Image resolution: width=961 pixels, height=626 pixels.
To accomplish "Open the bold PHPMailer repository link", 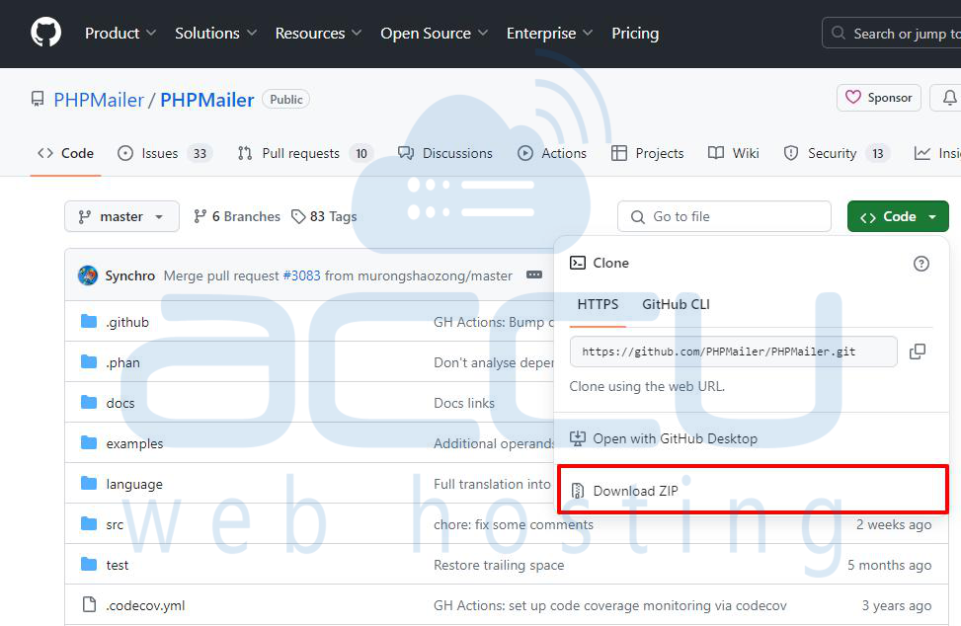I will coord(207,100).
